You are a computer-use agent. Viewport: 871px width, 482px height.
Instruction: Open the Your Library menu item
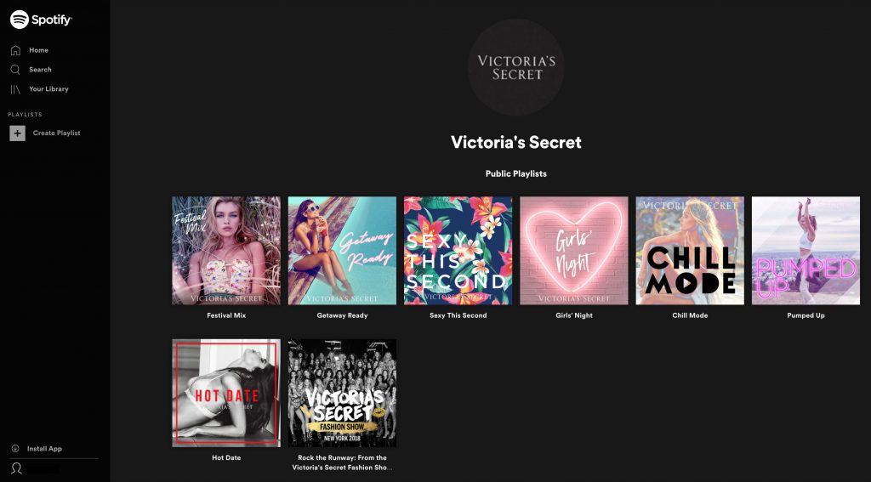[x=48, y=89]
